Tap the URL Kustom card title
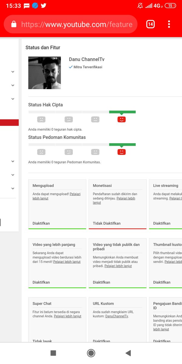The height and width of the screenshot is (364, 182). [x=103, y=304]
